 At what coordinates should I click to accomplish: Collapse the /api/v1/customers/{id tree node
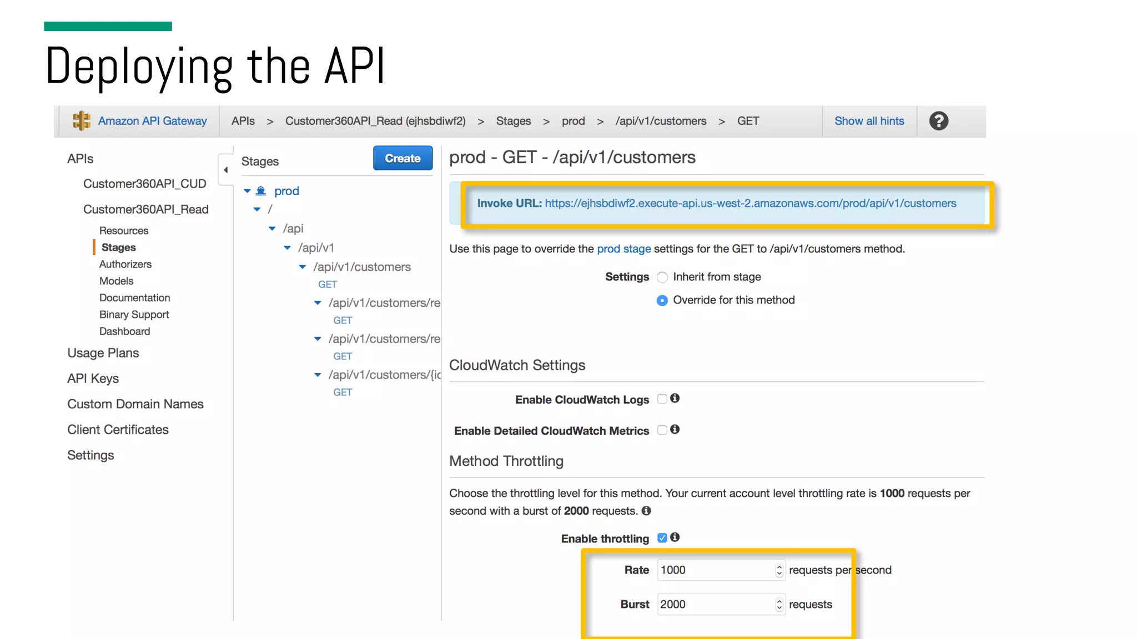pos(318,375)
